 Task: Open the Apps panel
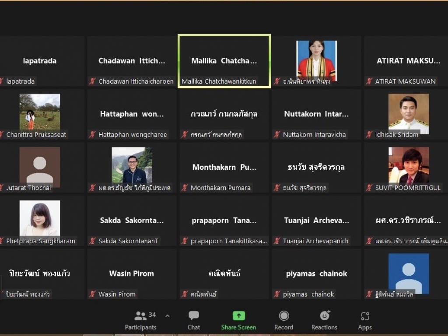pyautogui.click(x=365, y=320)
